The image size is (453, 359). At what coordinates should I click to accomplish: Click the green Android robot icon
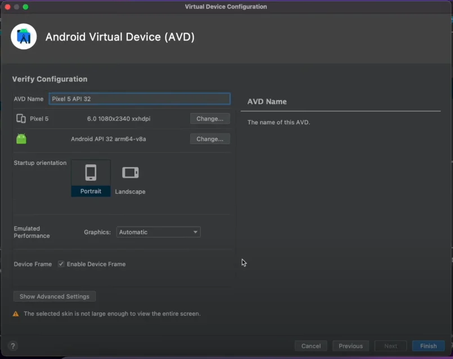21,139
